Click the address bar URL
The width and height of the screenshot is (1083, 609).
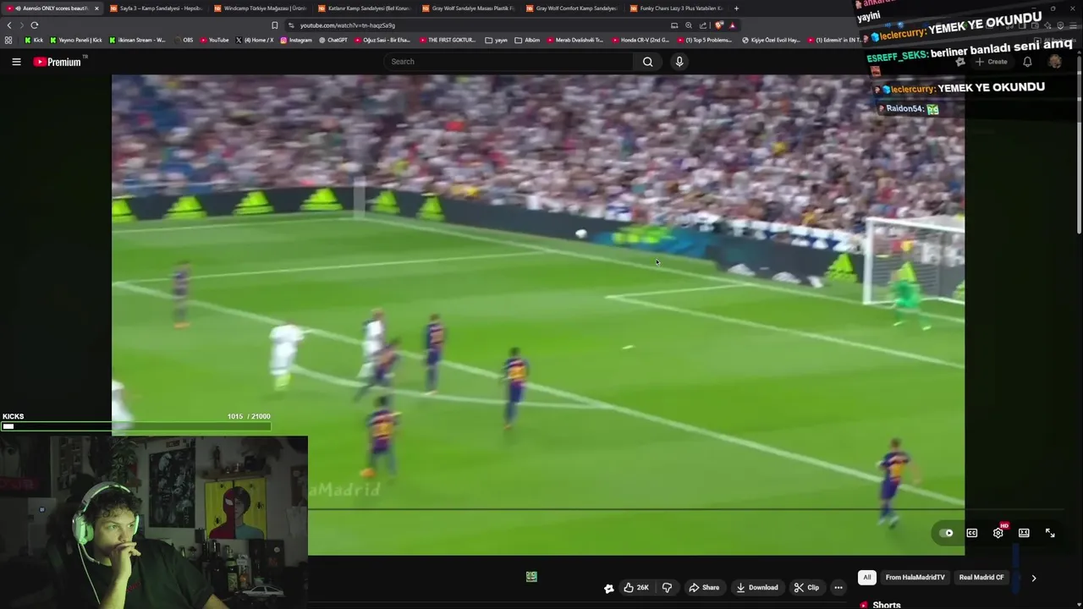(347, 25)
